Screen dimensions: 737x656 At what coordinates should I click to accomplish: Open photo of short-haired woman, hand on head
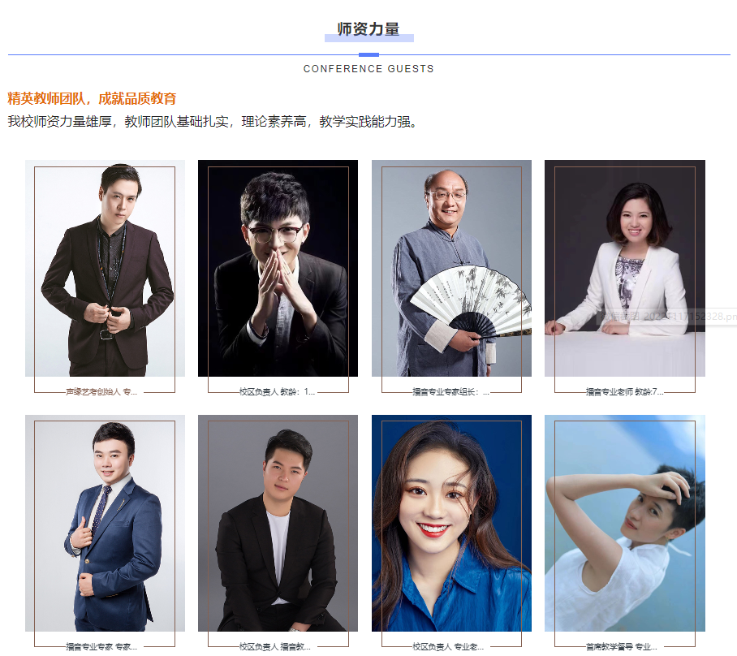coord(625,523)
